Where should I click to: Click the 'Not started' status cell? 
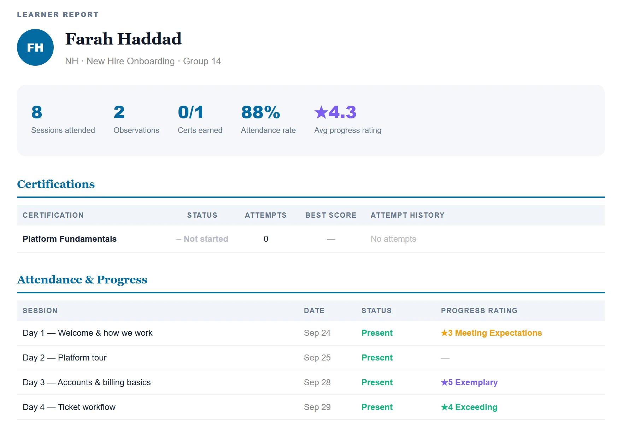(x=202, y=239)
